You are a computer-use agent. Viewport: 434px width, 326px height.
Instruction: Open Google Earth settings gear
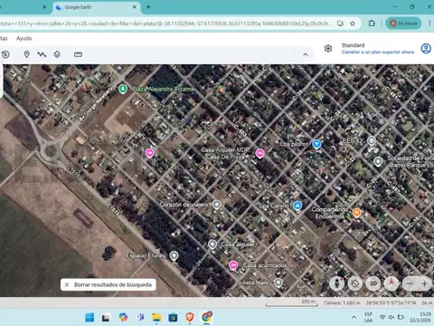click(x=328, y=48)
